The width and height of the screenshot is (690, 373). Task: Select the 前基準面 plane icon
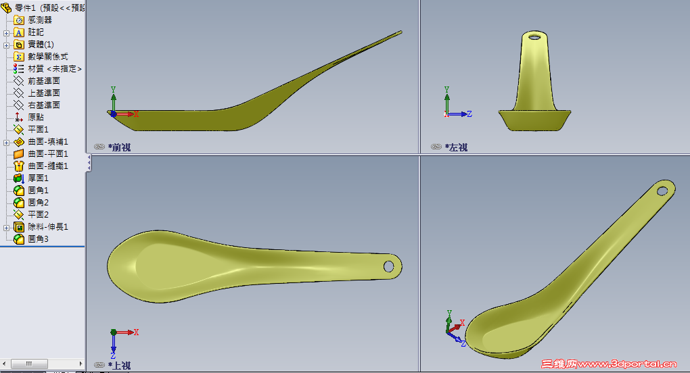click(x=18, y=81)
